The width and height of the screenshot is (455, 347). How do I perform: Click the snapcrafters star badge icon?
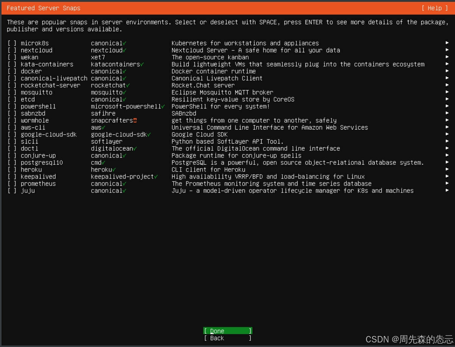(x=135, y=120)
